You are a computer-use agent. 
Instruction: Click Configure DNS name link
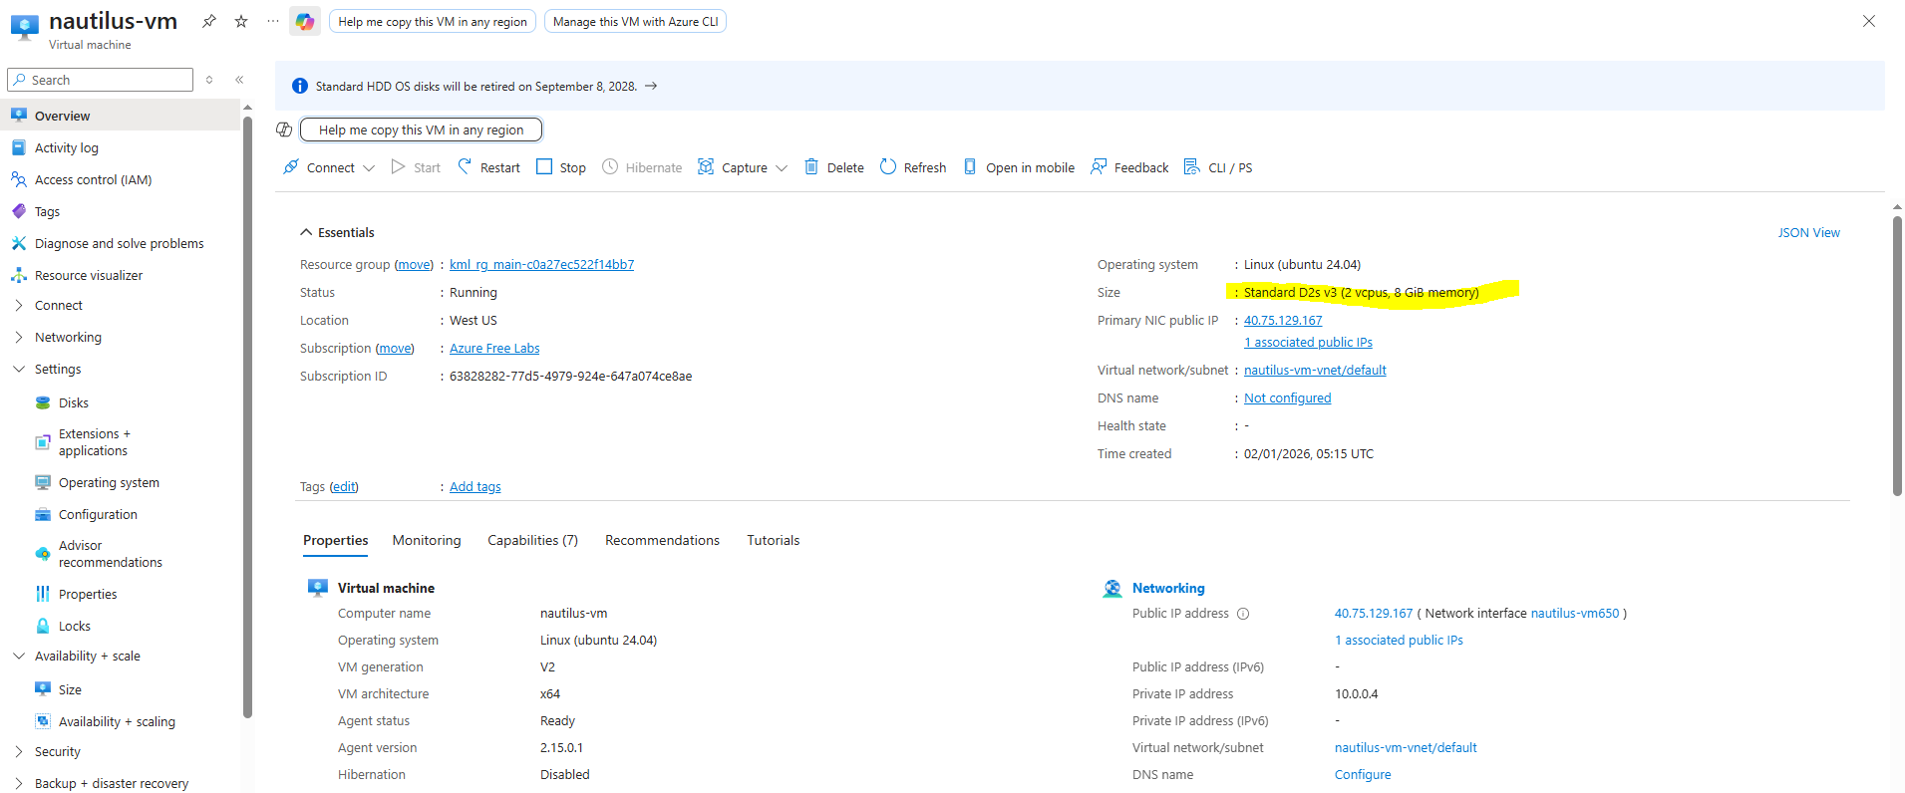click(1363, 774)
